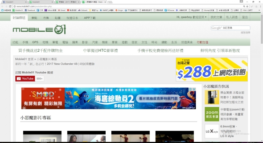The height and width of the screenshot is (143, 263).
Task: Click the green checkmark extension icon
Action: [252, 6]
